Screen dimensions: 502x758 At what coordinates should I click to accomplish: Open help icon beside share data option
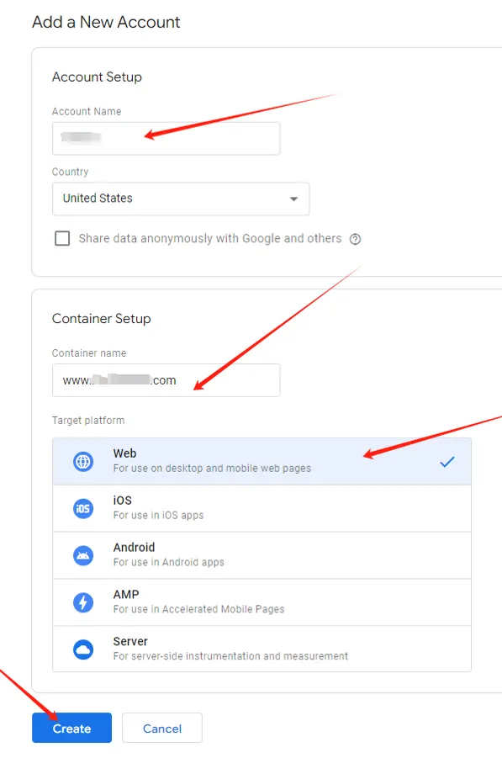[x=355, y=239]
